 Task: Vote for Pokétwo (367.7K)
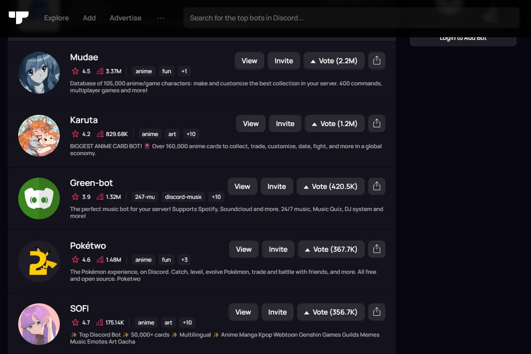click(x=331, y=249)
